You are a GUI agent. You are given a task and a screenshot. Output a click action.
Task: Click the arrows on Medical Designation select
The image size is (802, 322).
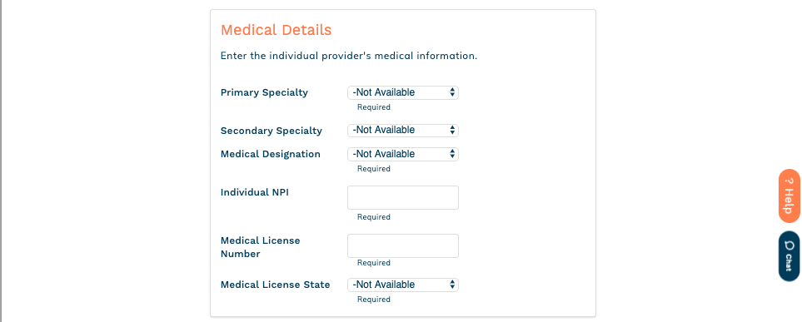point(452,155)
